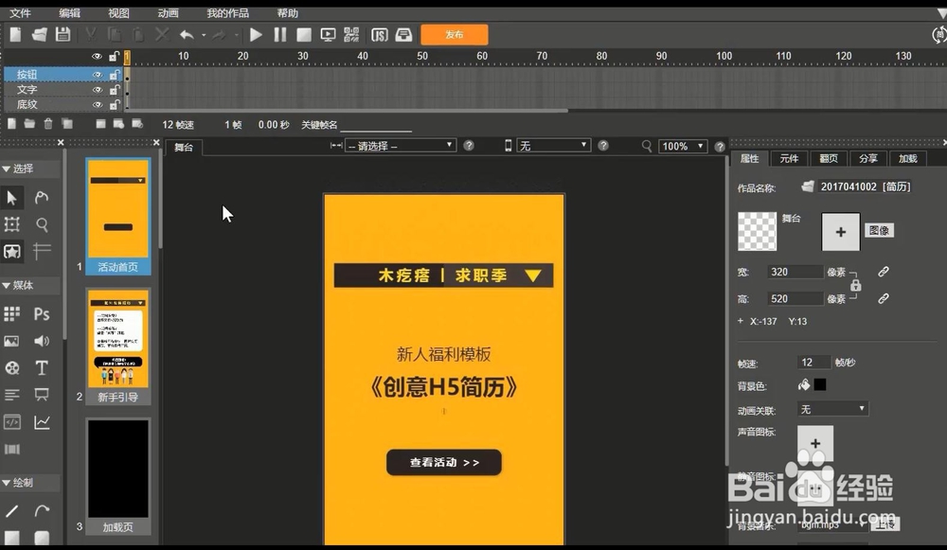
Task: Toggle lock all layers in timeline header
Action: coord(115,56)
